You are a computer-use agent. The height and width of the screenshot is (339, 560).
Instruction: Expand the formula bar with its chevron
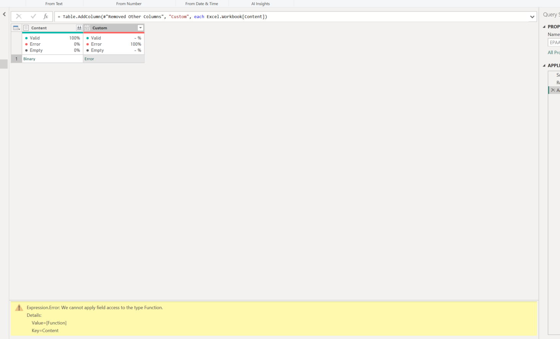[532, 17]
